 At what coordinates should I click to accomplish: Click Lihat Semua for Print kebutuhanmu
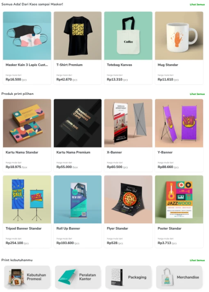click(197, 260)
